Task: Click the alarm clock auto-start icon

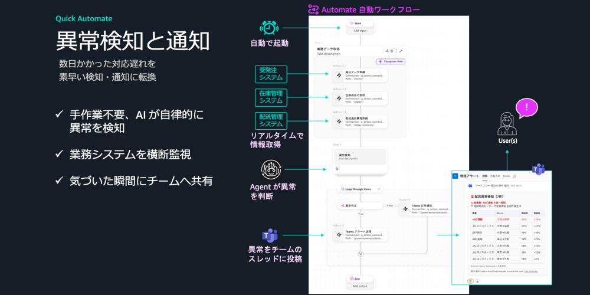Action: click(x=269, y=28)
